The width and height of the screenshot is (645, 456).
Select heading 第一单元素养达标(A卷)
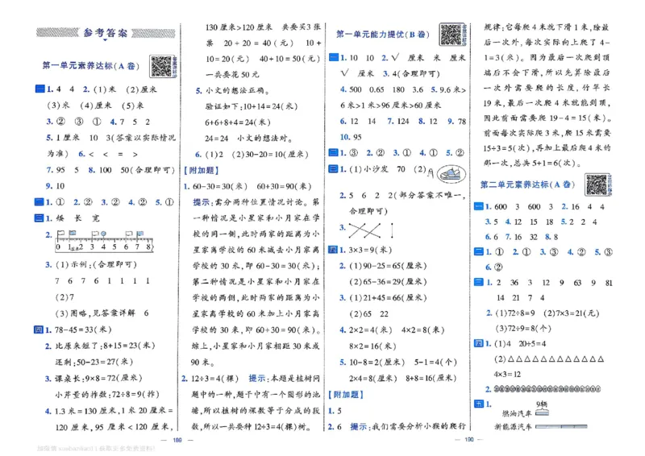(91, 66)
